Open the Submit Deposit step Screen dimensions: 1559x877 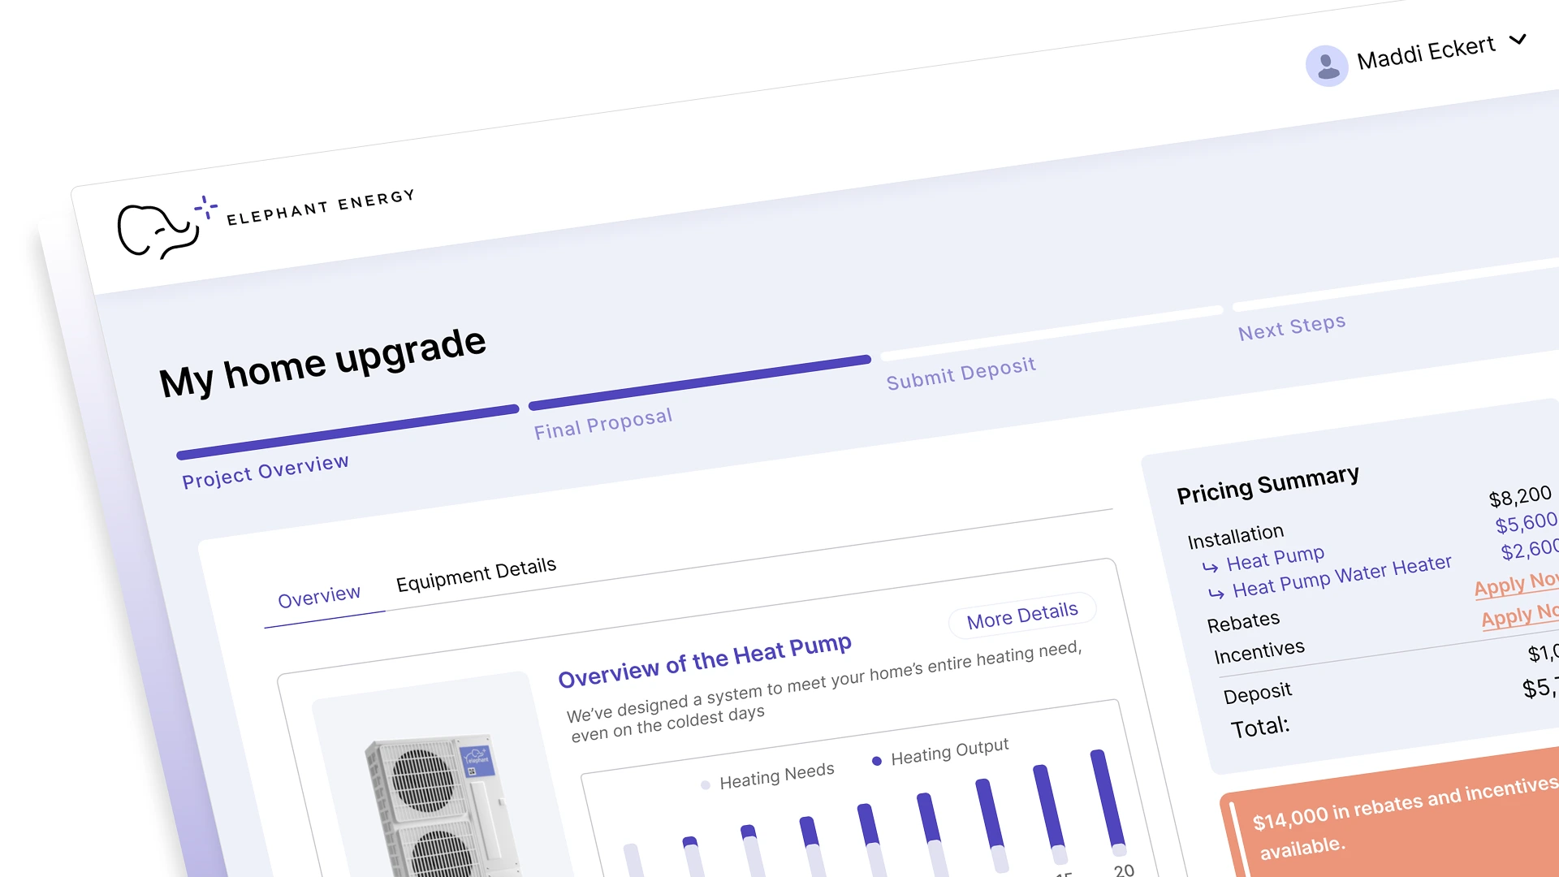[x=961, y=373]
